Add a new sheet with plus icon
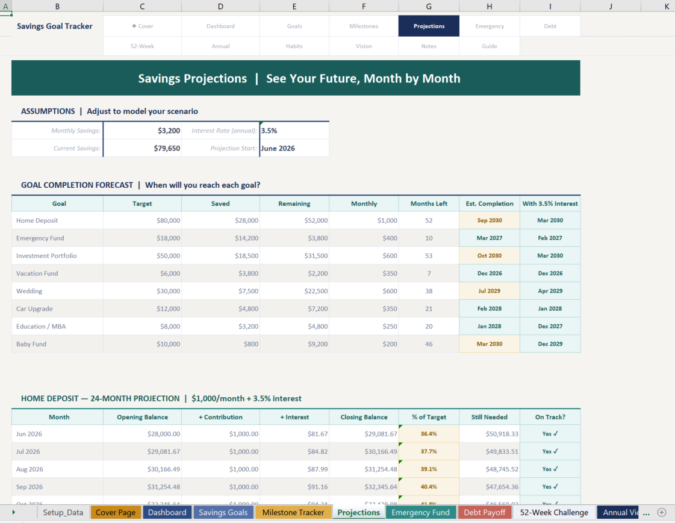 [662, 512]
